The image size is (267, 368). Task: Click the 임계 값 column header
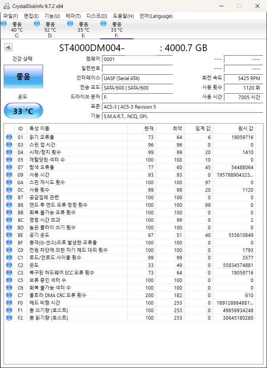[199, 129]
